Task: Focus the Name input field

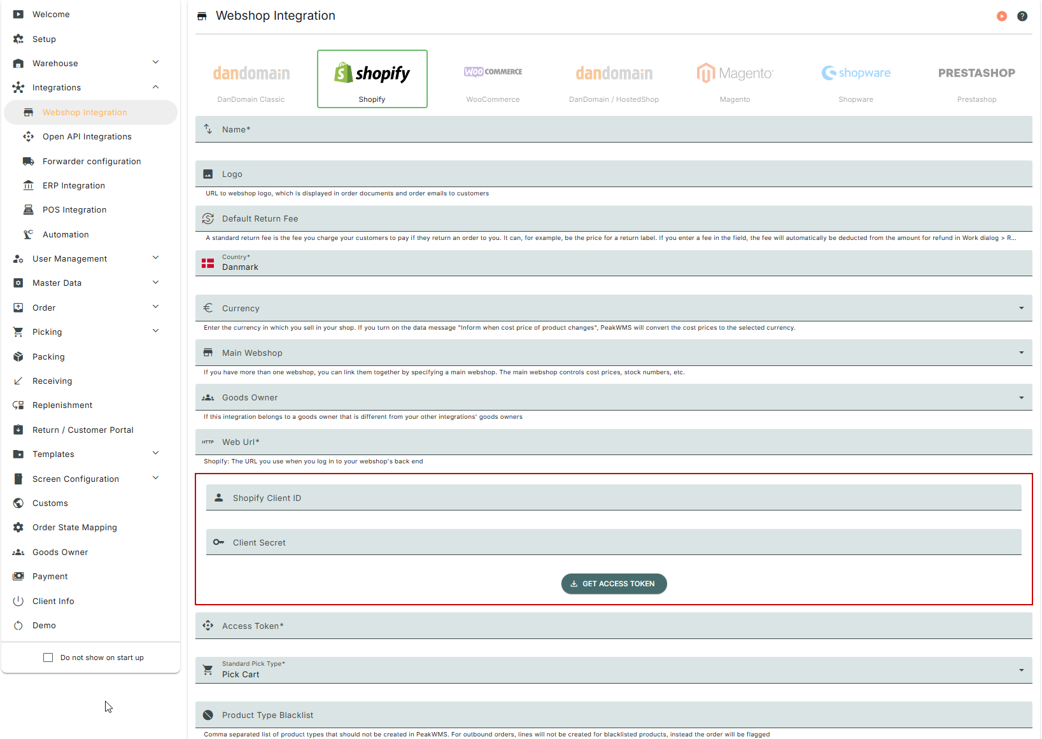Action: [x=614, y=129]
